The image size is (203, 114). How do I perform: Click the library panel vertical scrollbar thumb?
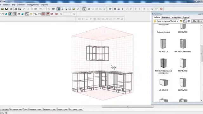click(x=201, y=54)
